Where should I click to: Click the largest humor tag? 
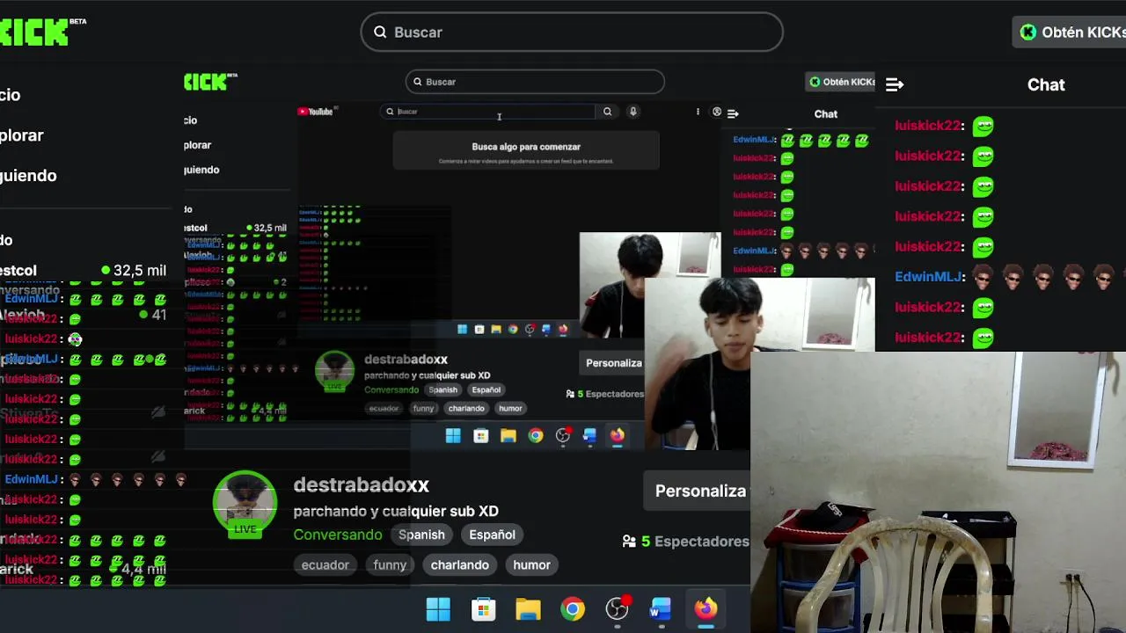tap(531, 565)
